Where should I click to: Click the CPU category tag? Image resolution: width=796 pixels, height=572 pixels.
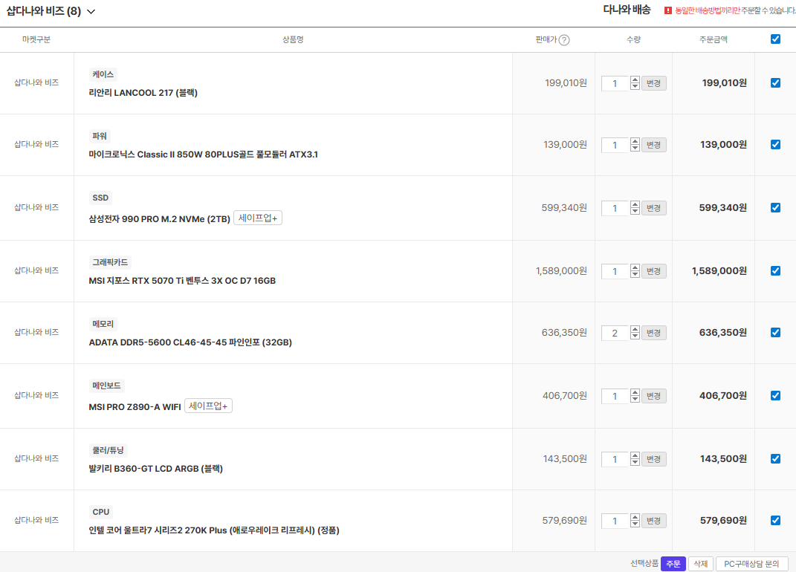tap(101, 512)
